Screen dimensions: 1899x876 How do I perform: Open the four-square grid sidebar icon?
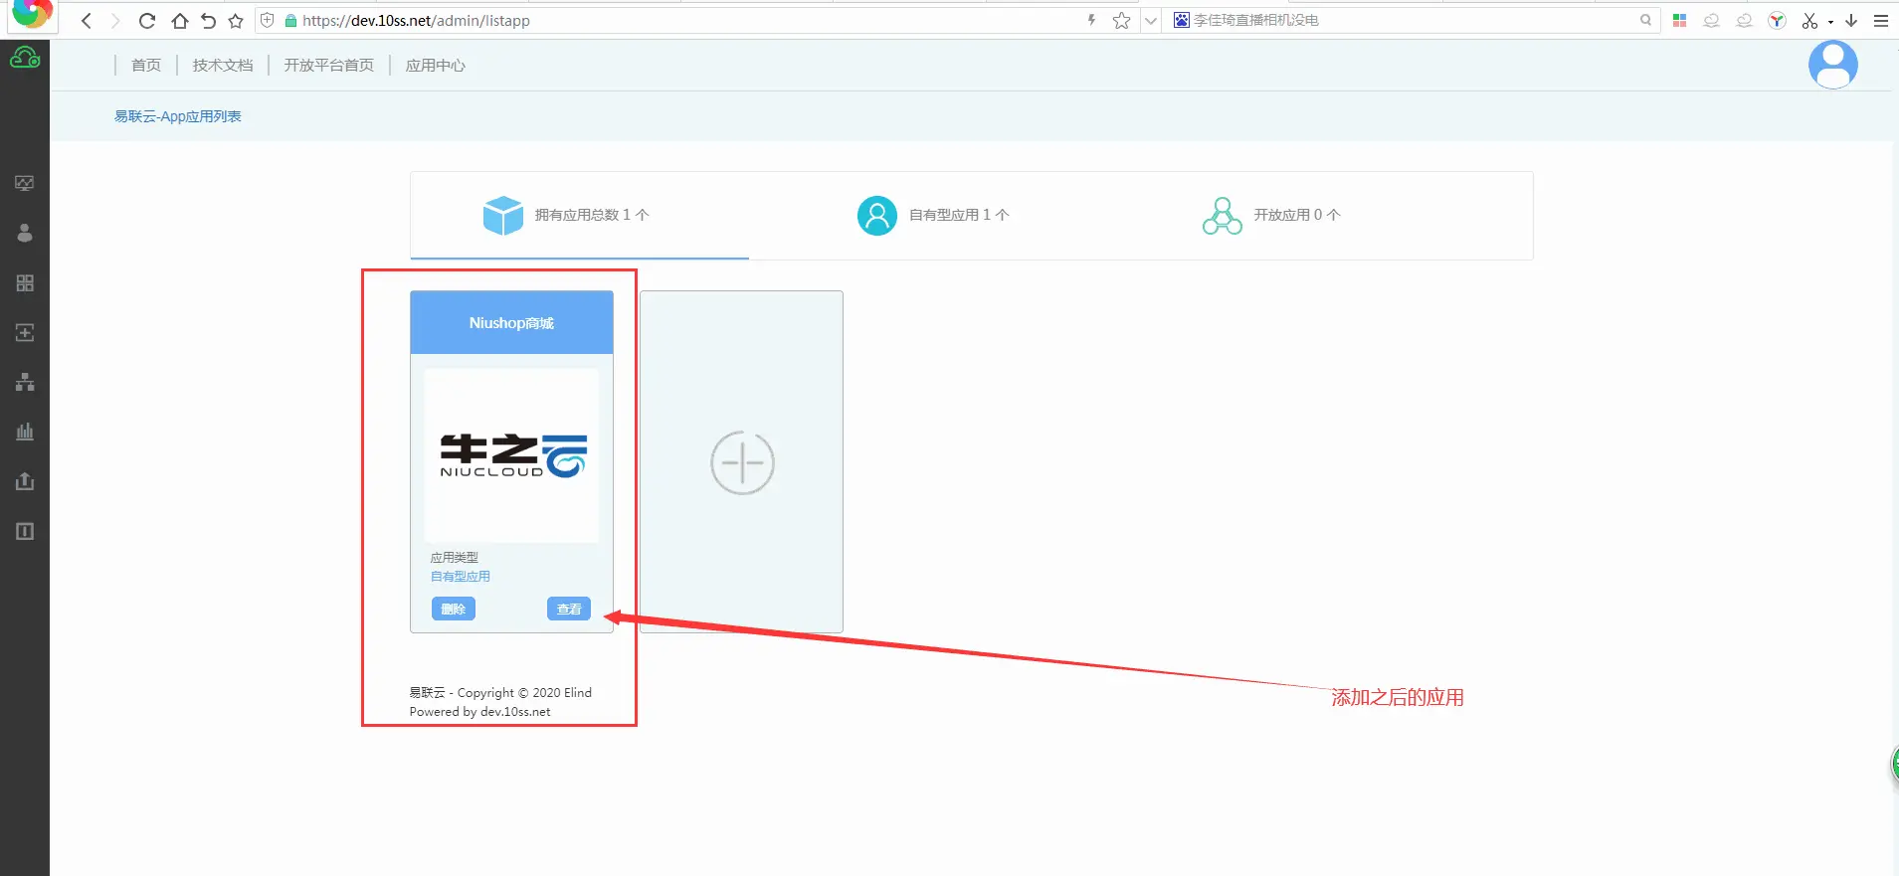(x=25, y=283)
